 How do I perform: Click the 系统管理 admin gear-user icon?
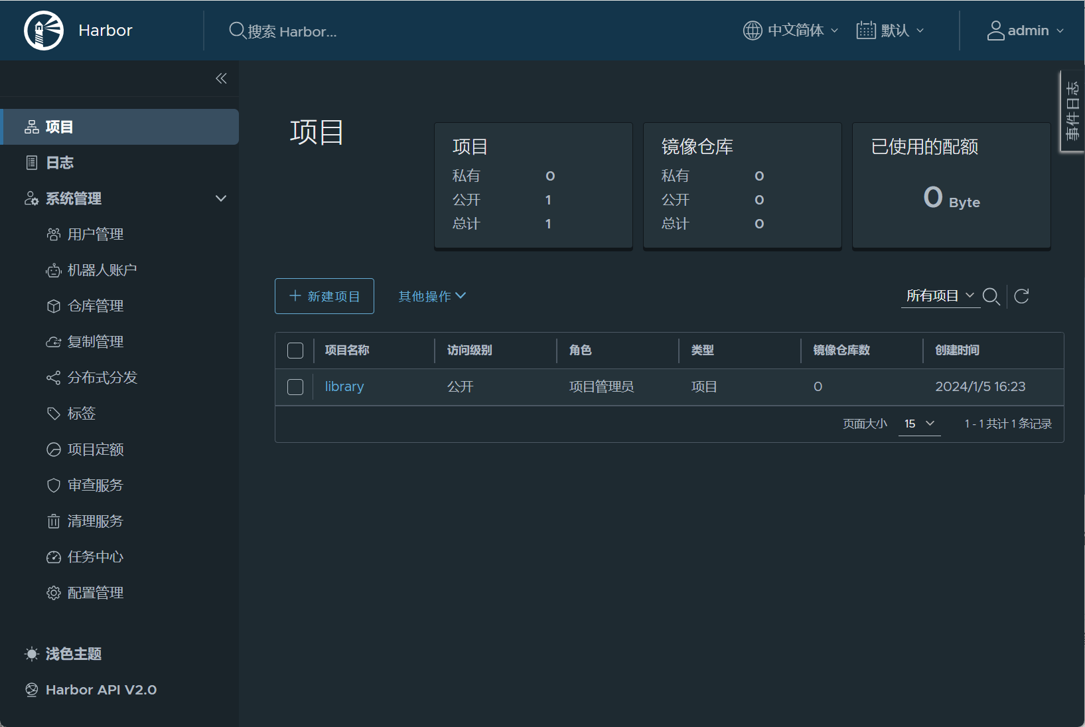pos(31,199)
